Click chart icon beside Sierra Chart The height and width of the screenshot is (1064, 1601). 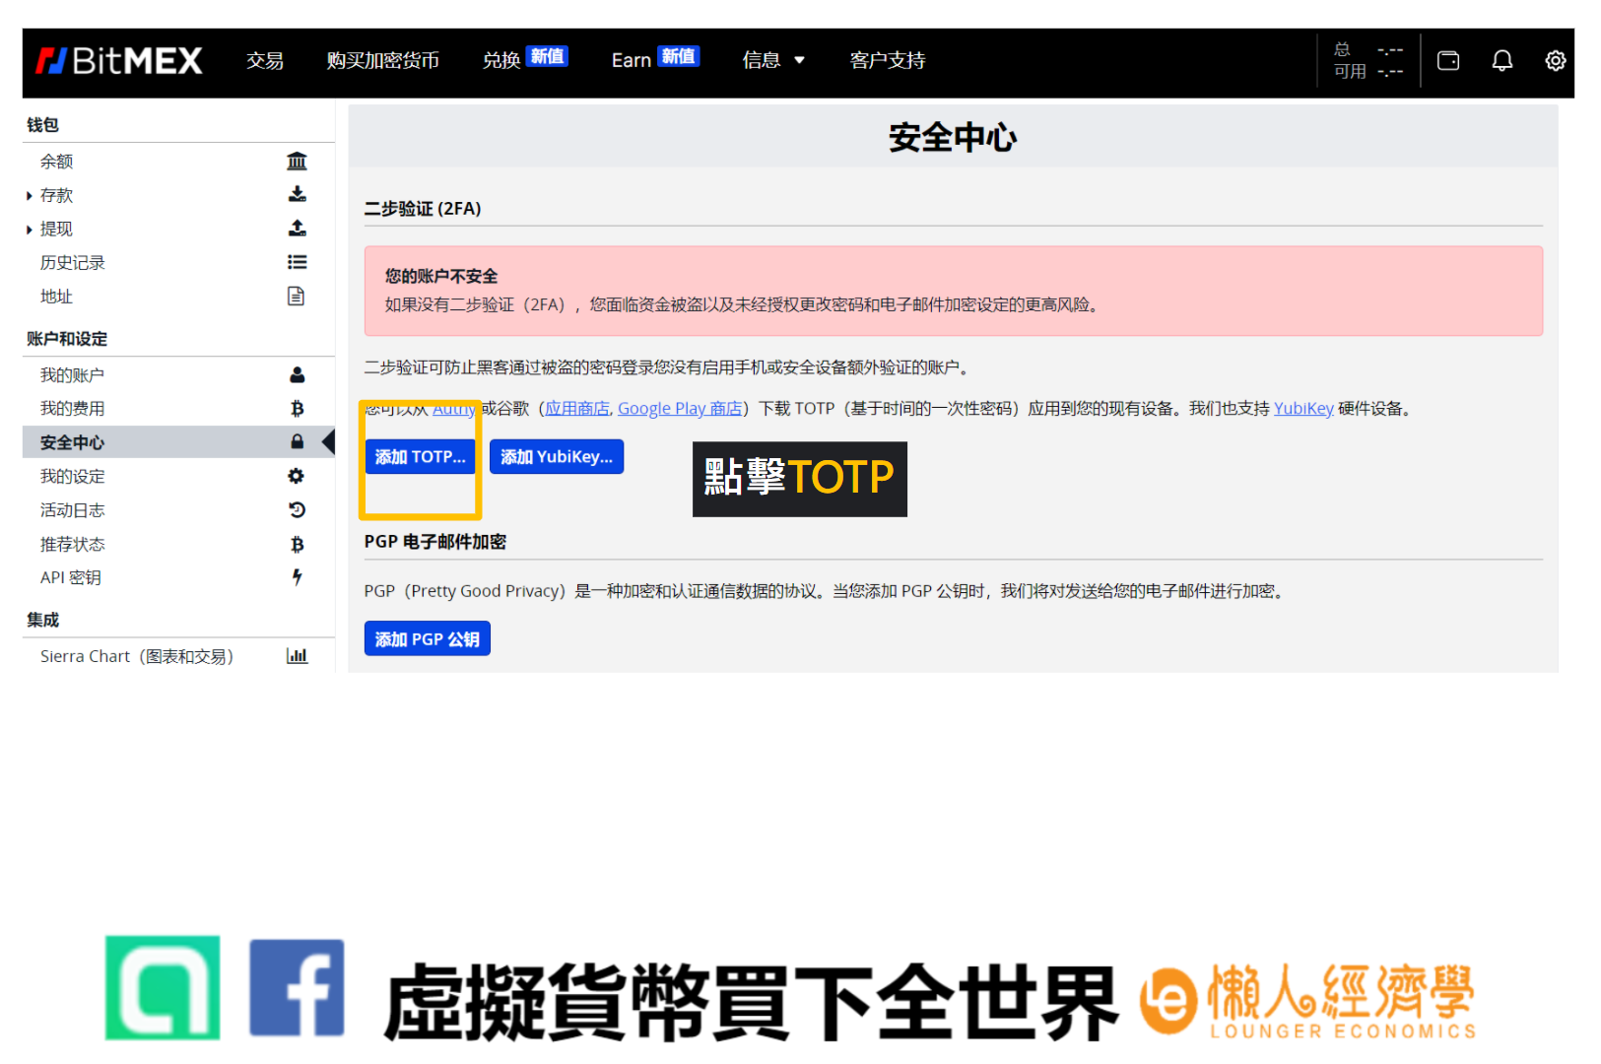[x=297, y=656]
